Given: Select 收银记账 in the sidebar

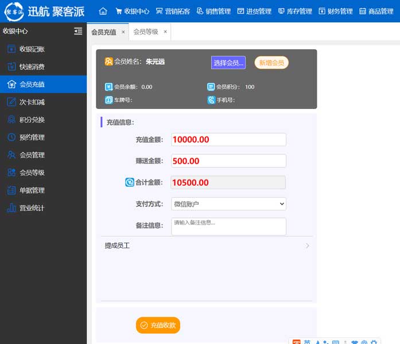Looking at the screenshot, I should point(44,49).
